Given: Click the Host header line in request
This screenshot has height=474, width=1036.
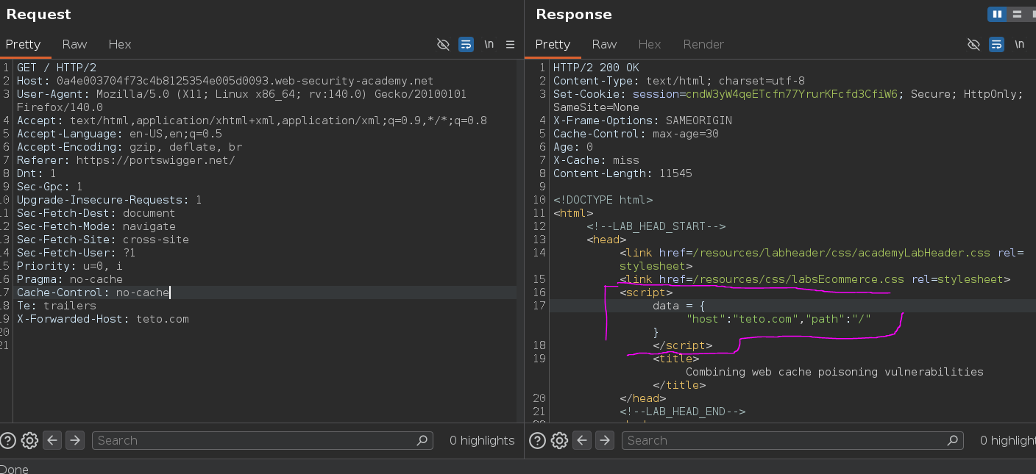Looking at the screenshot, I should tap(225, 81).
